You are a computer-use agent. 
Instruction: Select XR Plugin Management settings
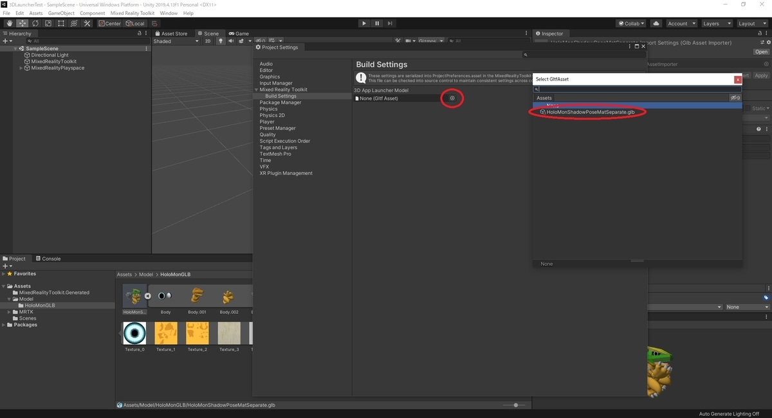click(286, 173)
